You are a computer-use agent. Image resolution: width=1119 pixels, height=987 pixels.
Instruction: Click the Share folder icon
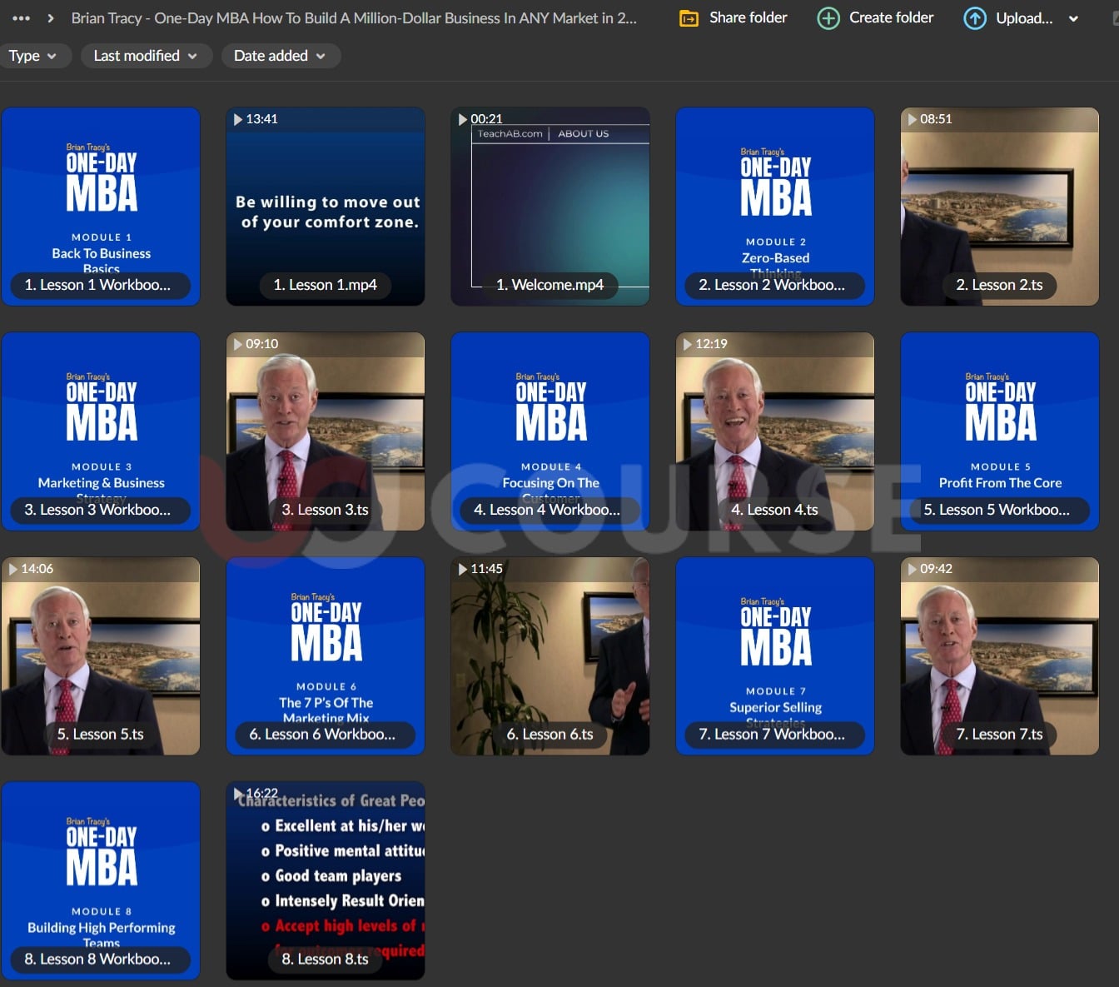pos(689,18)
